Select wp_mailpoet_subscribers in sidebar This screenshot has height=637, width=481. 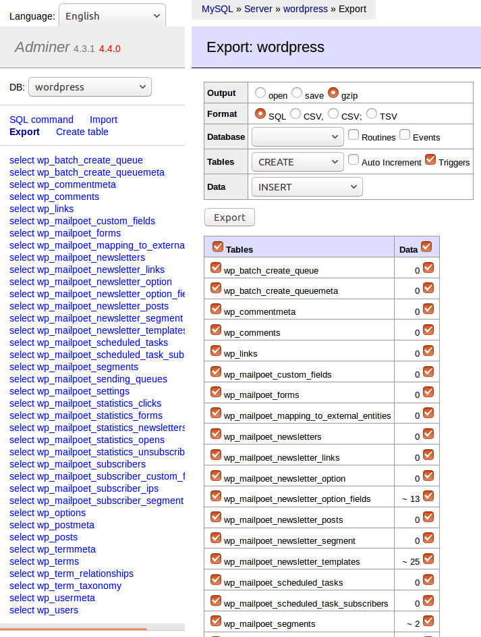(x=78, y=464)
